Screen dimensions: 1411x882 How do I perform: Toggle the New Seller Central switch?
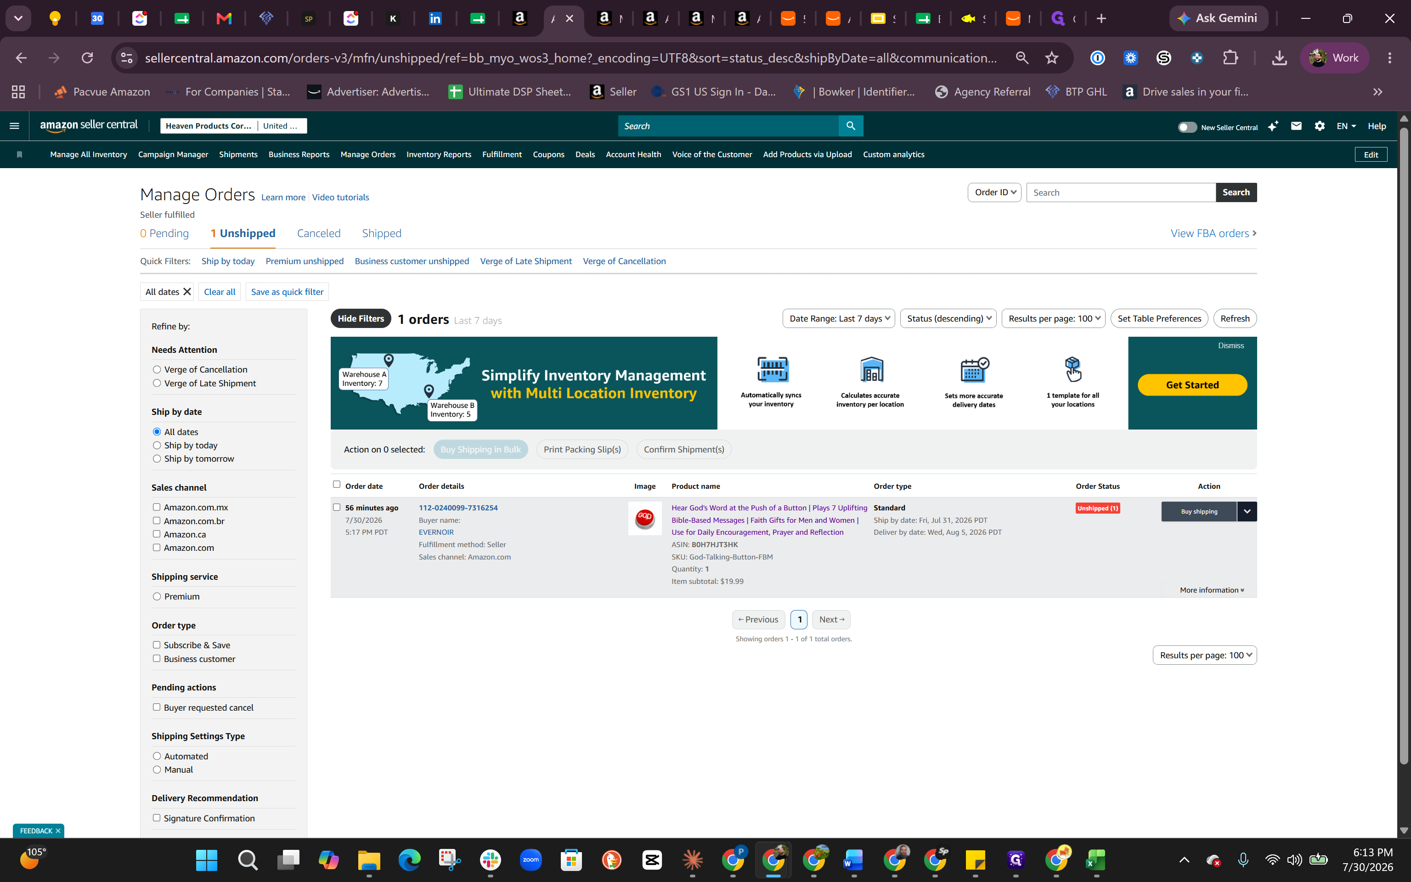point(1187,127)
